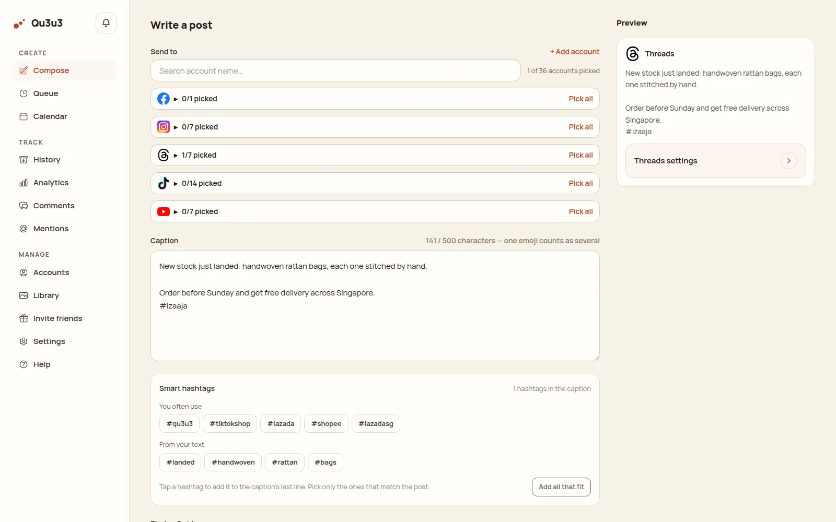Add the #shopee hashtag
Image resolution: width=836 pixels, height=522 pixels.
(326, 424)
